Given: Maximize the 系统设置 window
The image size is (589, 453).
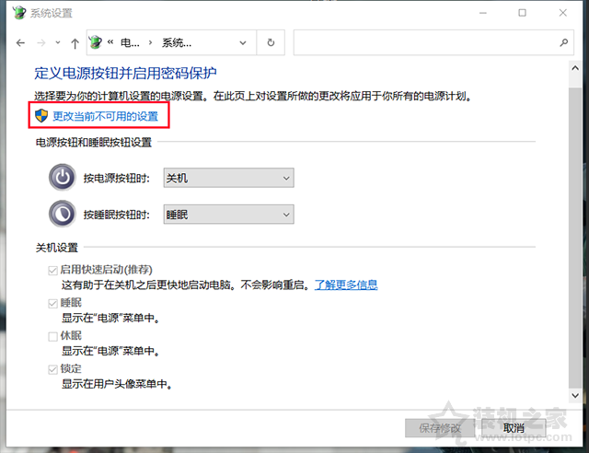Looking at the screenshot, I should 522,13.
